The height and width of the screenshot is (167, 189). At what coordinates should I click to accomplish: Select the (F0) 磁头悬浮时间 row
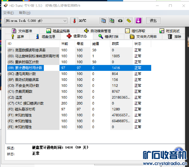pos(79,109)
